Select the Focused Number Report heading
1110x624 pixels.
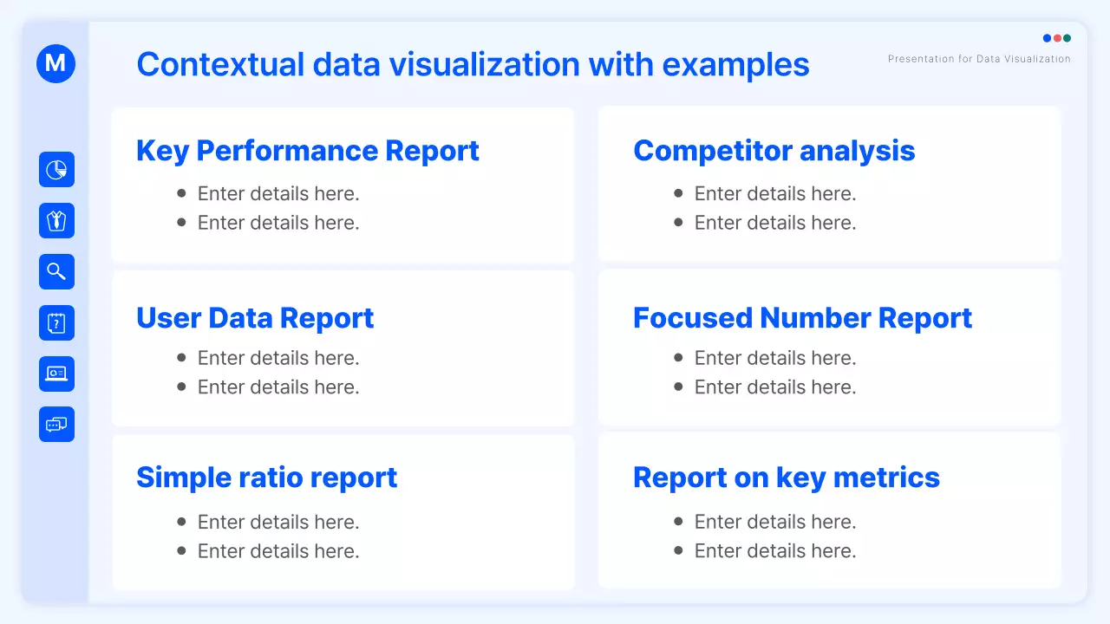(802, 318)
